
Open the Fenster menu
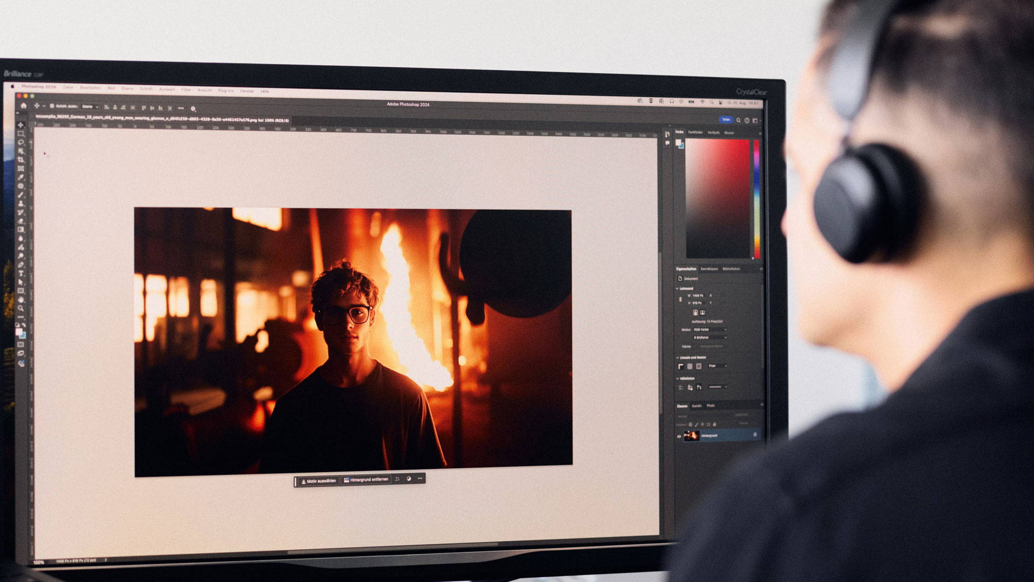(x=247, y=91)
